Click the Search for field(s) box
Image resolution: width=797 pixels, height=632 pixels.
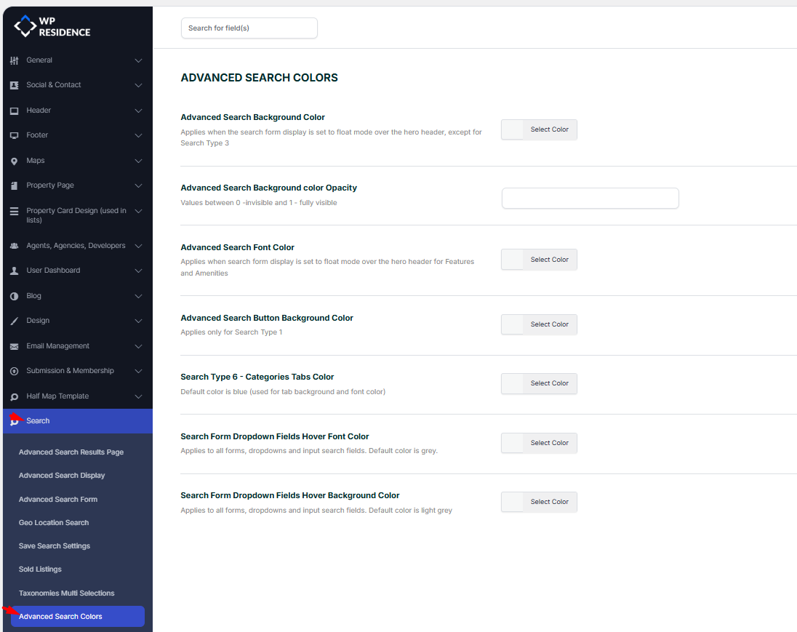click(249, 28)
